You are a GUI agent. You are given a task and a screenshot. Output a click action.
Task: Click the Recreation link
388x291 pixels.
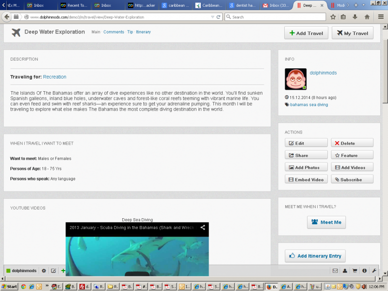pyautogui.click(x=55, y=77)
